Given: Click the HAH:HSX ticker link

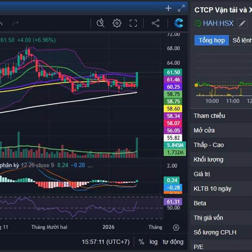Looking at the screenshot, I should tap(218, 24).
